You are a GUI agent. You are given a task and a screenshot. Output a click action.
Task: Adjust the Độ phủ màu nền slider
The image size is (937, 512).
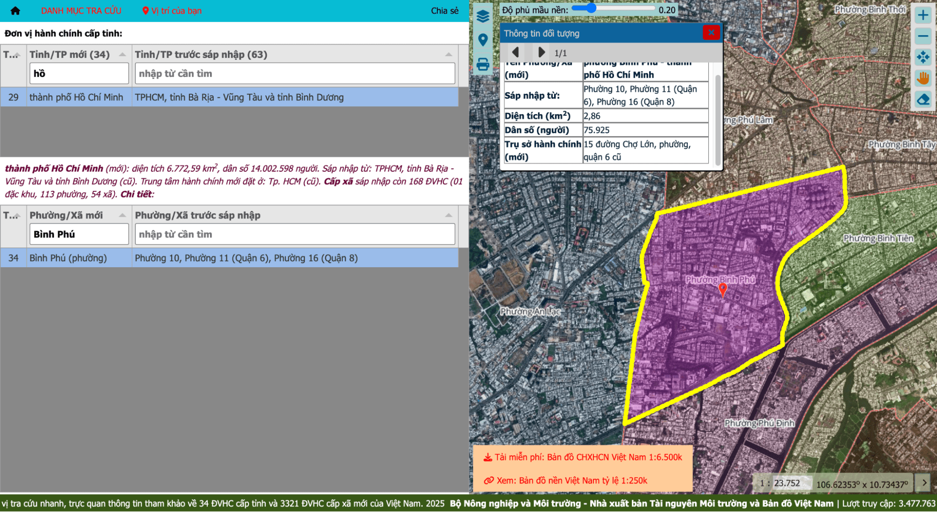coord(591,8)
